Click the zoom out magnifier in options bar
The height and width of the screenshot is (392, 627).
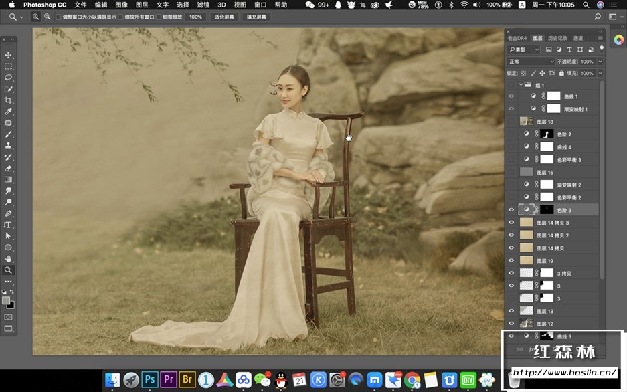47,16
